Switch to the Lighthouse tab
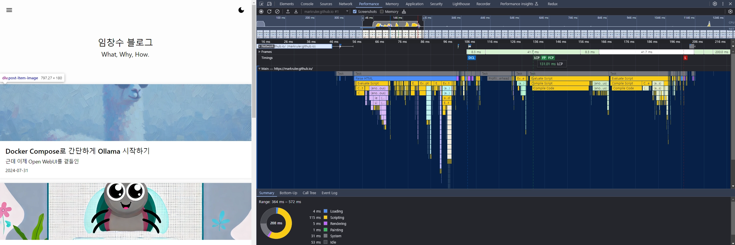Viewport: 735px width, 245px height. click(x=461, y=4)
